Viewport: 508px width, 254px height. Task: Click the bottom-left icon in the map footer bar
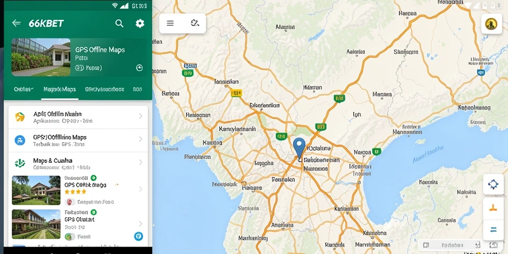click(x=426, y=245)
